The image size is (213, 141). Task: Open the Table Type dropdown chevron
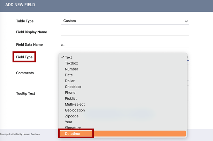tap(186, 21)
